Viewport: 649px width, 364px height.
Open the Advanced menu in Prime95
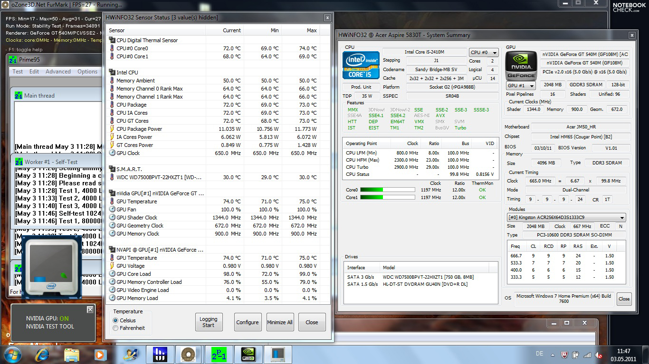pyautogui.click(x=58, y=72)
